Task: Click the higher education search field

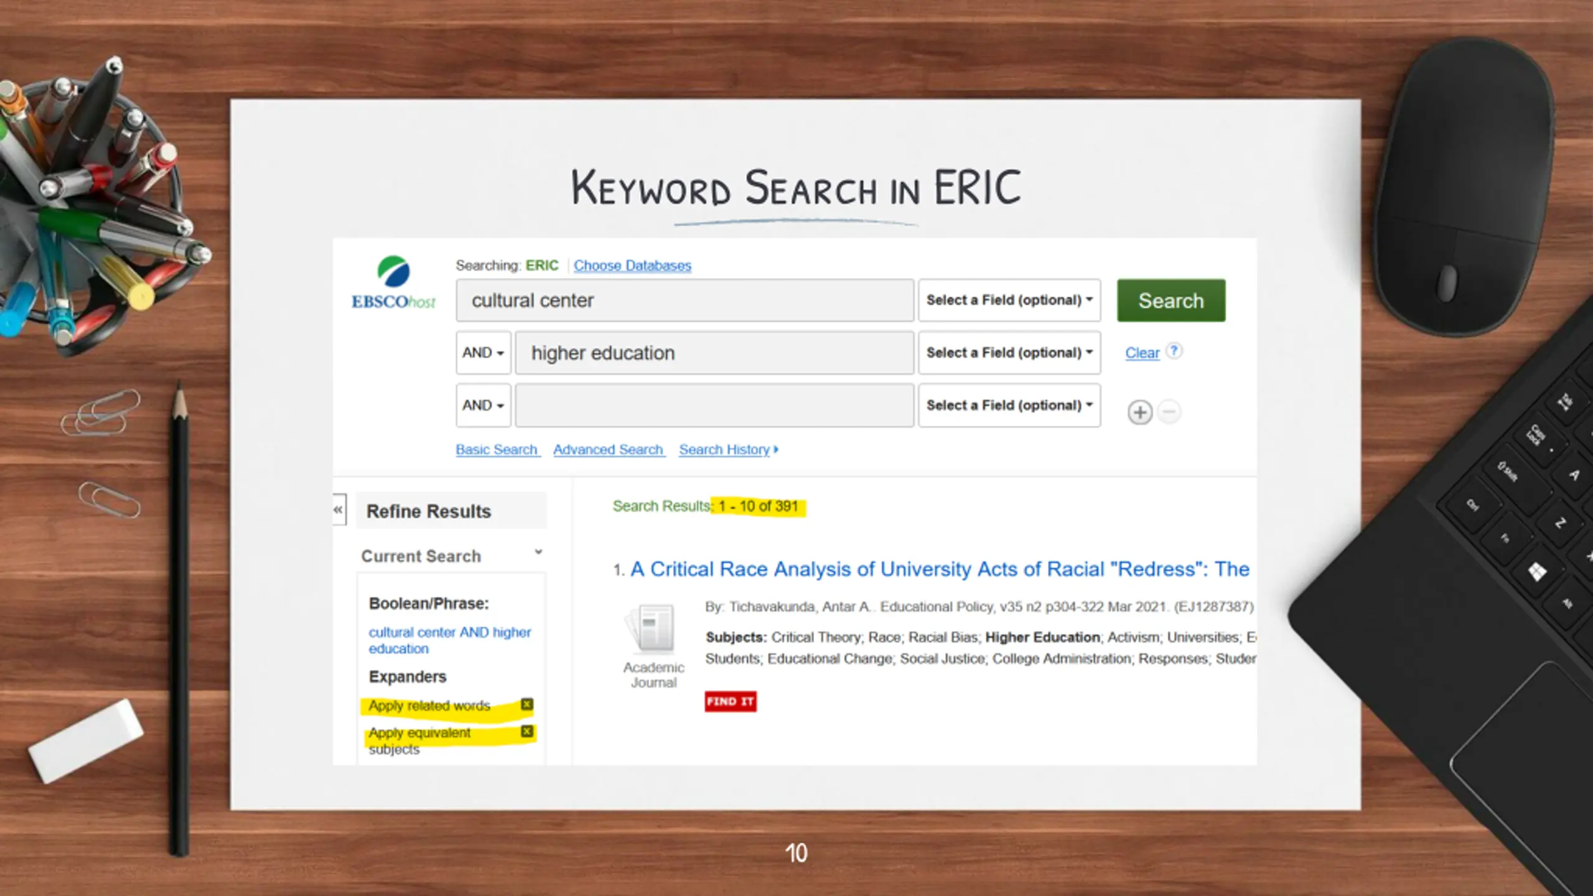Action: (x=714, y=353)
